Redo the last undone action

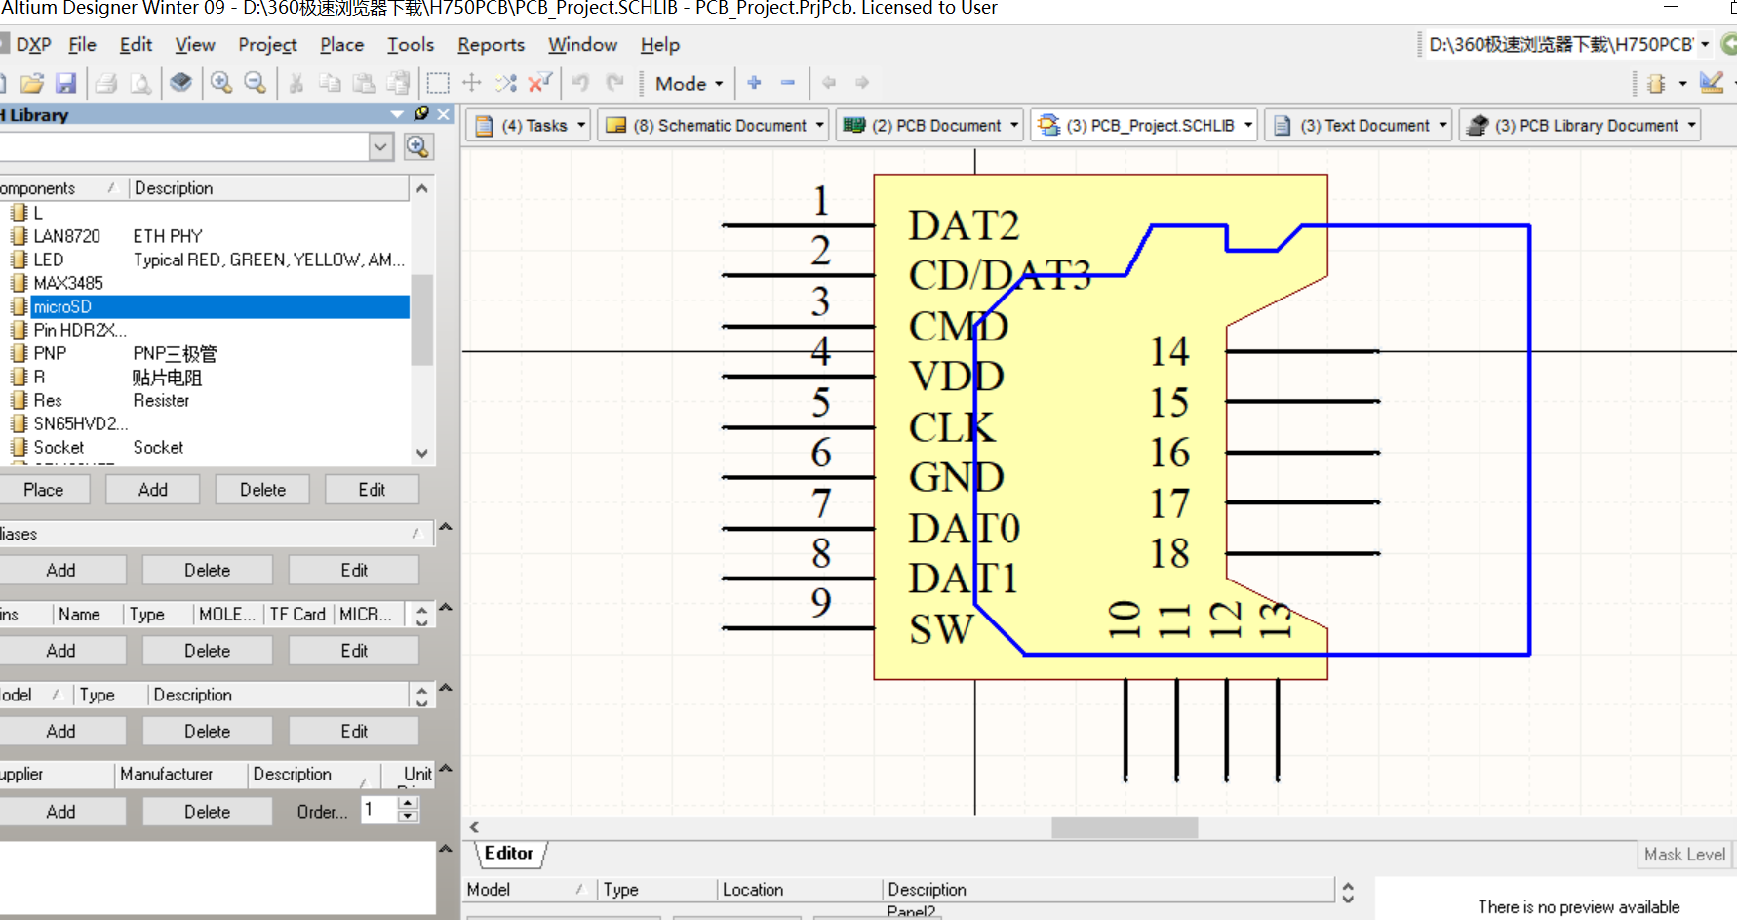click(614, 83)
